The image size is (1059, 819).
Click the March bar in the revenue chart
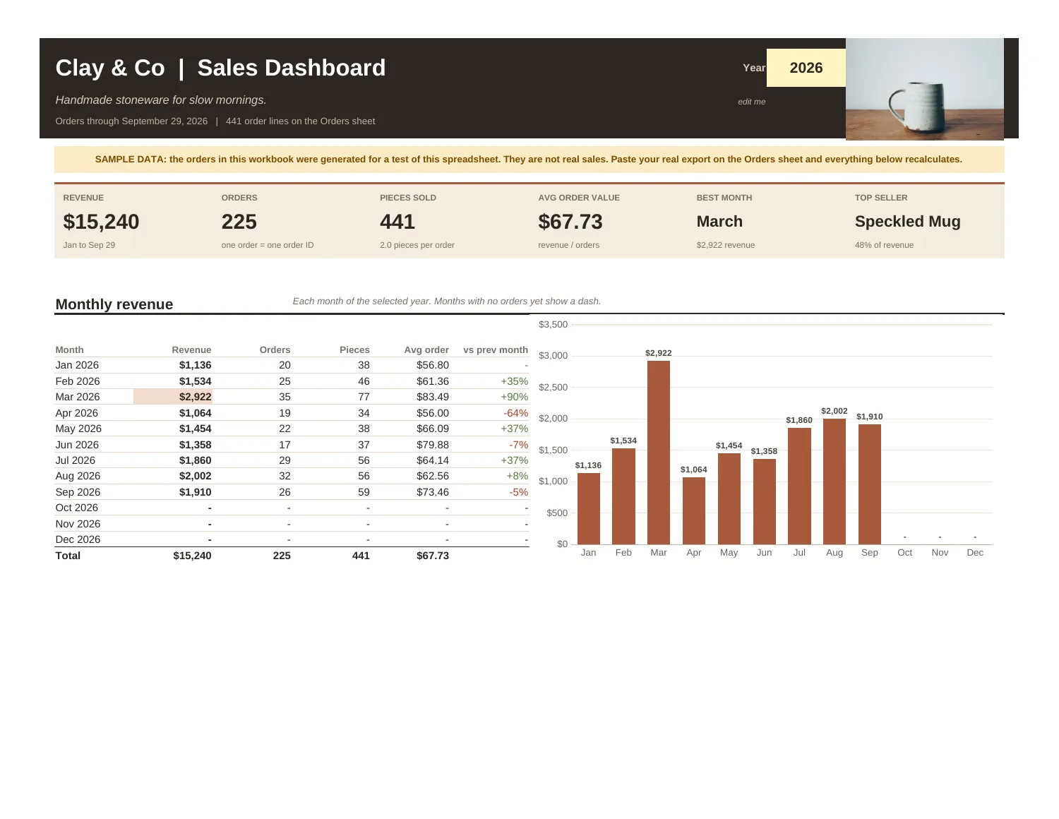tap(659, 453)
